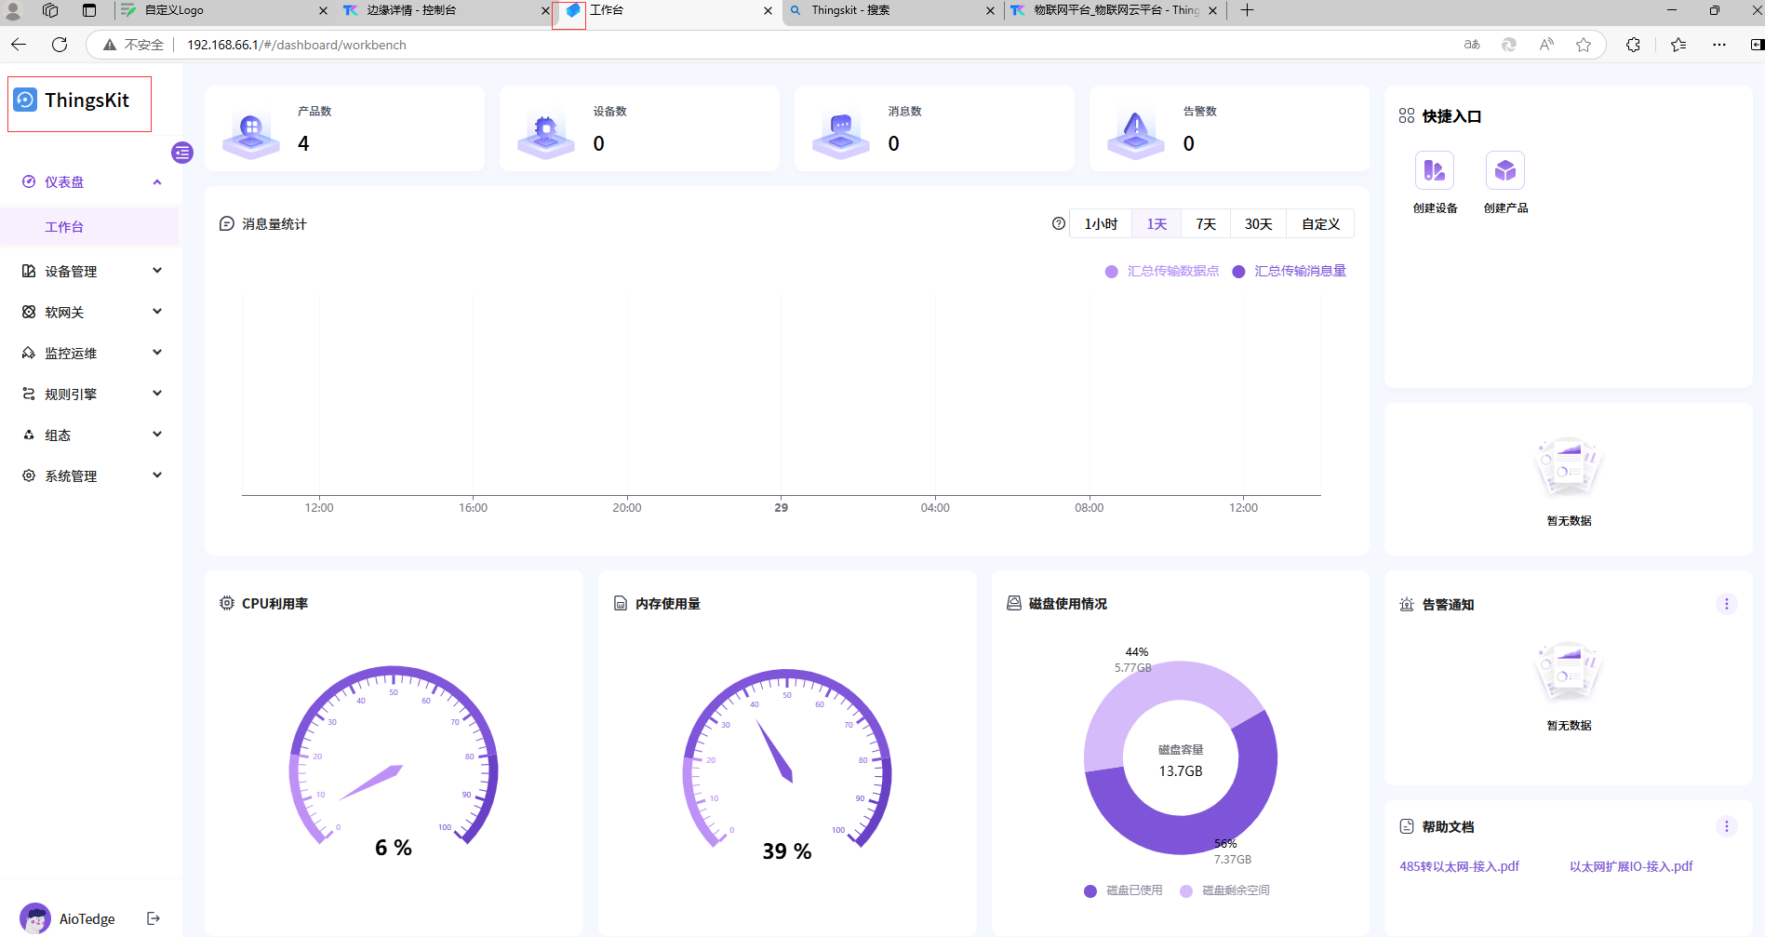Open a new browser tab
The image size is (1765, 937).
click(1248, 10)
